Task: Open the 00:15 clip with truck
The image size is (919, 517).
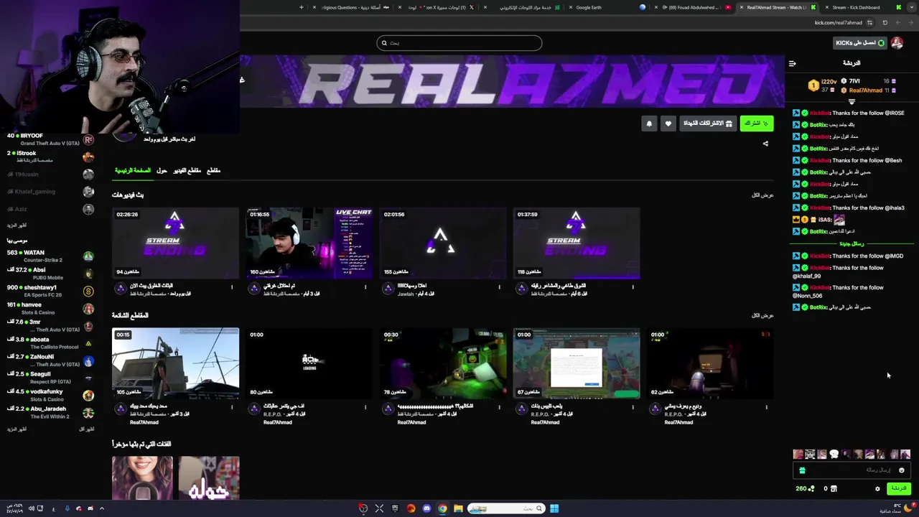Action: [x=175, y=363]
